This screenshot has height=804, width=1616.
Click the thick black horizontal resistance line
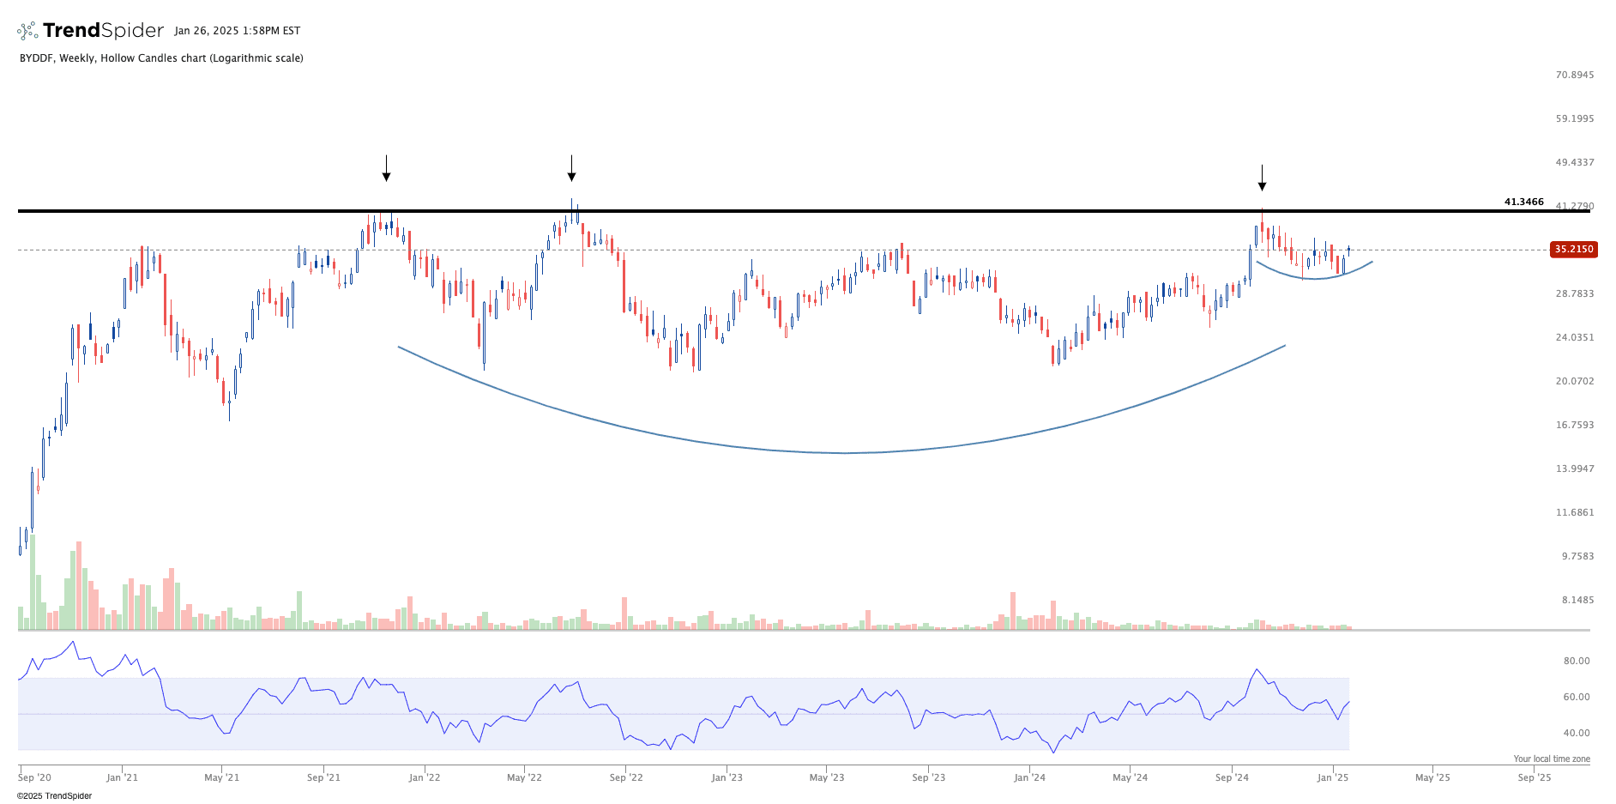[772, 211]
